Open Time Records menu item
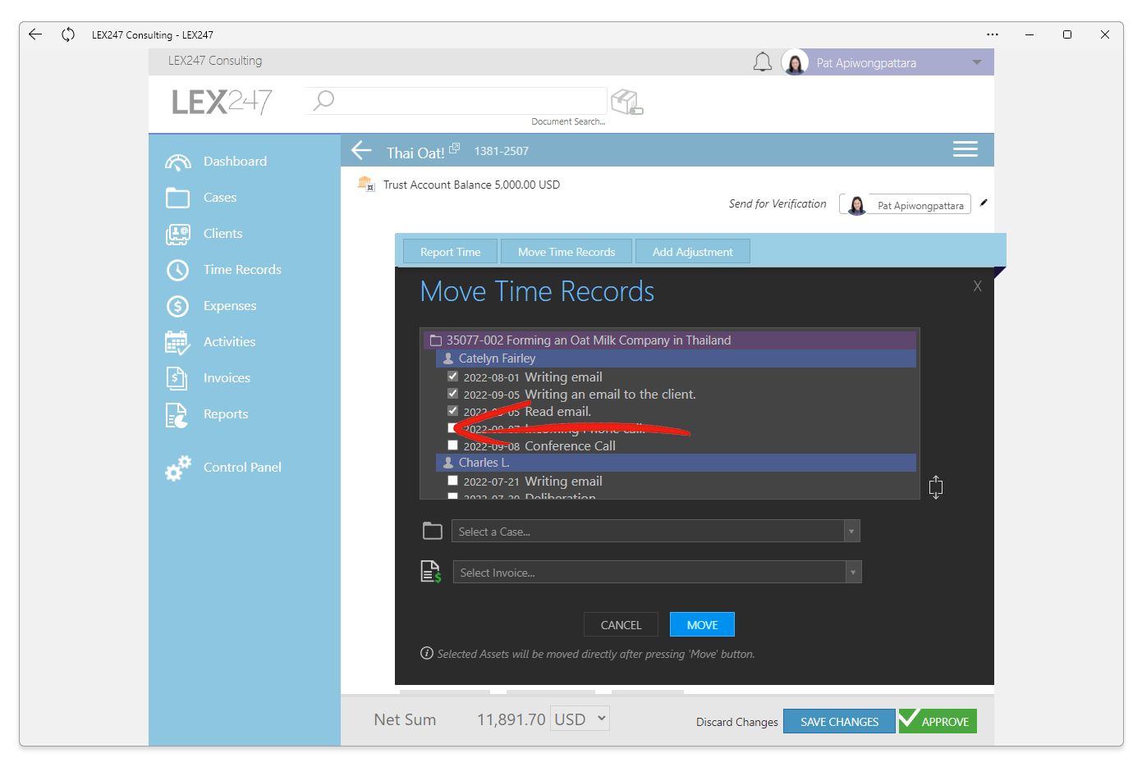 point(242,270)
